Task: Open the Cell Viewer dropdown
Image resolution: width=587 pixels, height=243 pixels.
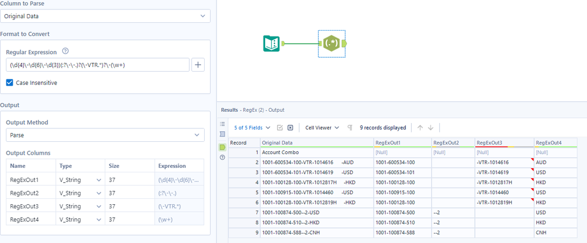Action: (x=322, y=128)
